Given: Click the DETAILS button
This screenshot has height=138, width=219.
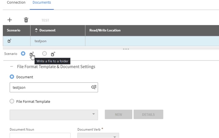Looking at the screenshot, I should coord(148,114).
